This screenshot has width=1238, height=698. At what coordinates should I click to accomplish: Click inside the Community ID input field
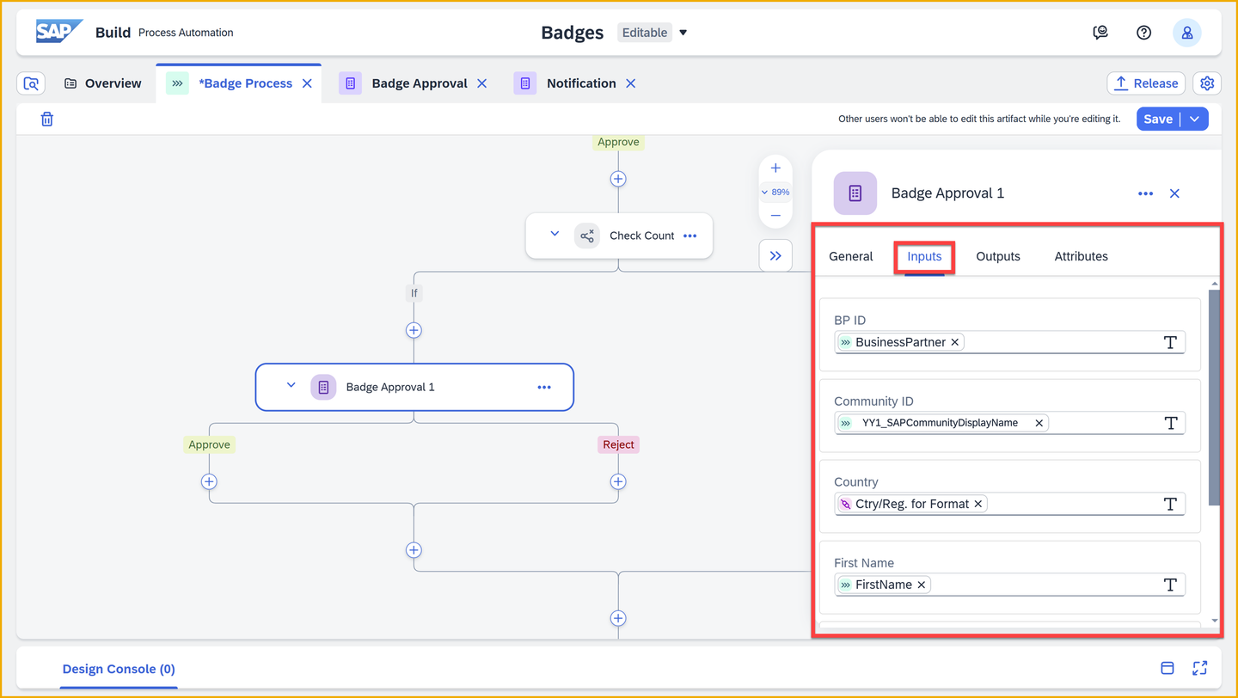pos(1009,423)
